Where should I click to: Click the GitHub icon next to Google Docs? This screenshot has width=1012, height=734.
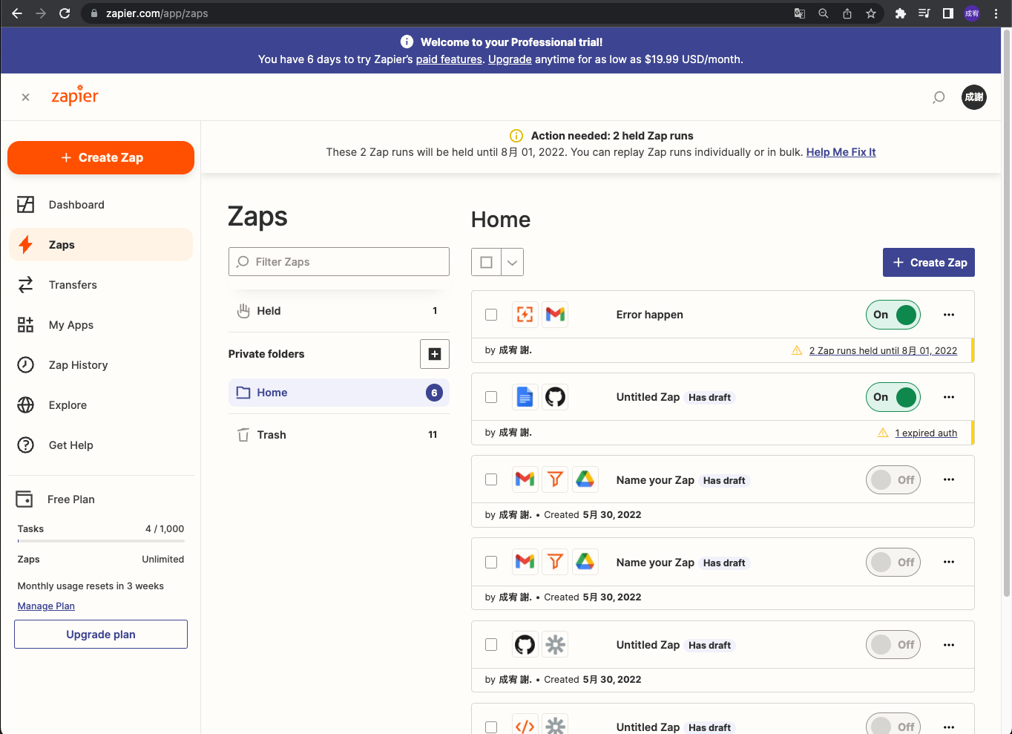click(x=555, y=397)
